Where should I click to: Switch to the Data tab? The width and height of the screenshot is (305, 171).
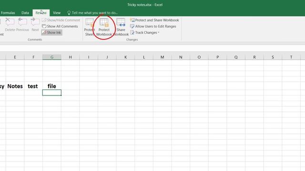pyautogui.click(x=25, y=13)
